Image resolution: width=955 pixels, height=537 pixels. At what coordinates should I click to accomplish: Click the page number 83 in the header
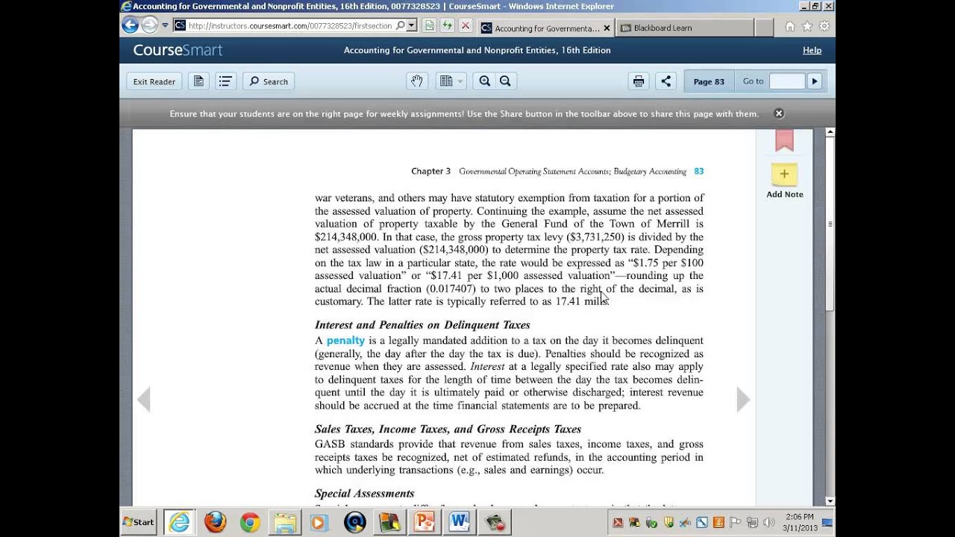699,172
